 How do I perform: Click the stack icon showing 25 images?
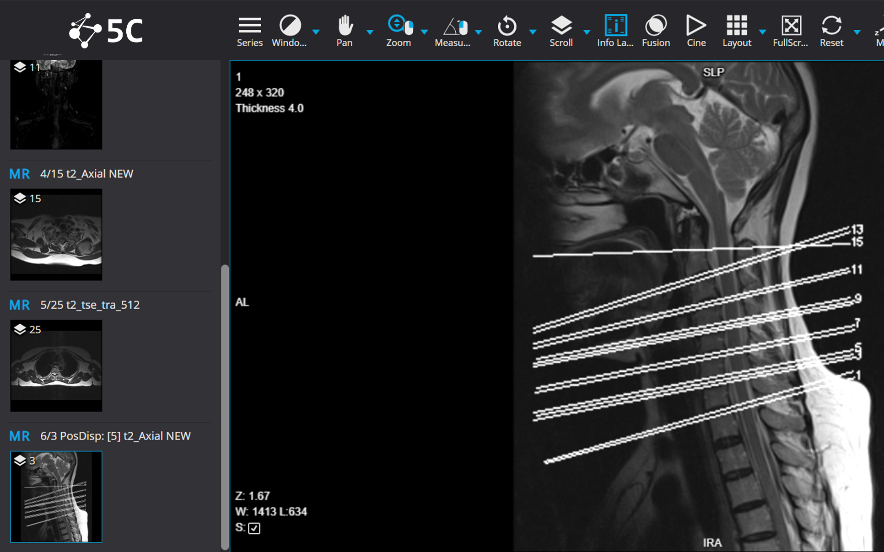click(20, 329)
